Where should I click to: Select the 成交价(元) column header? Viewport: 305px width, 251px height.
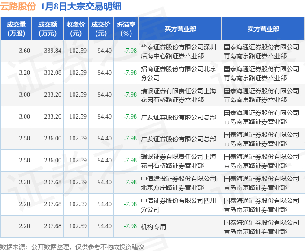(x=101, y=29)
